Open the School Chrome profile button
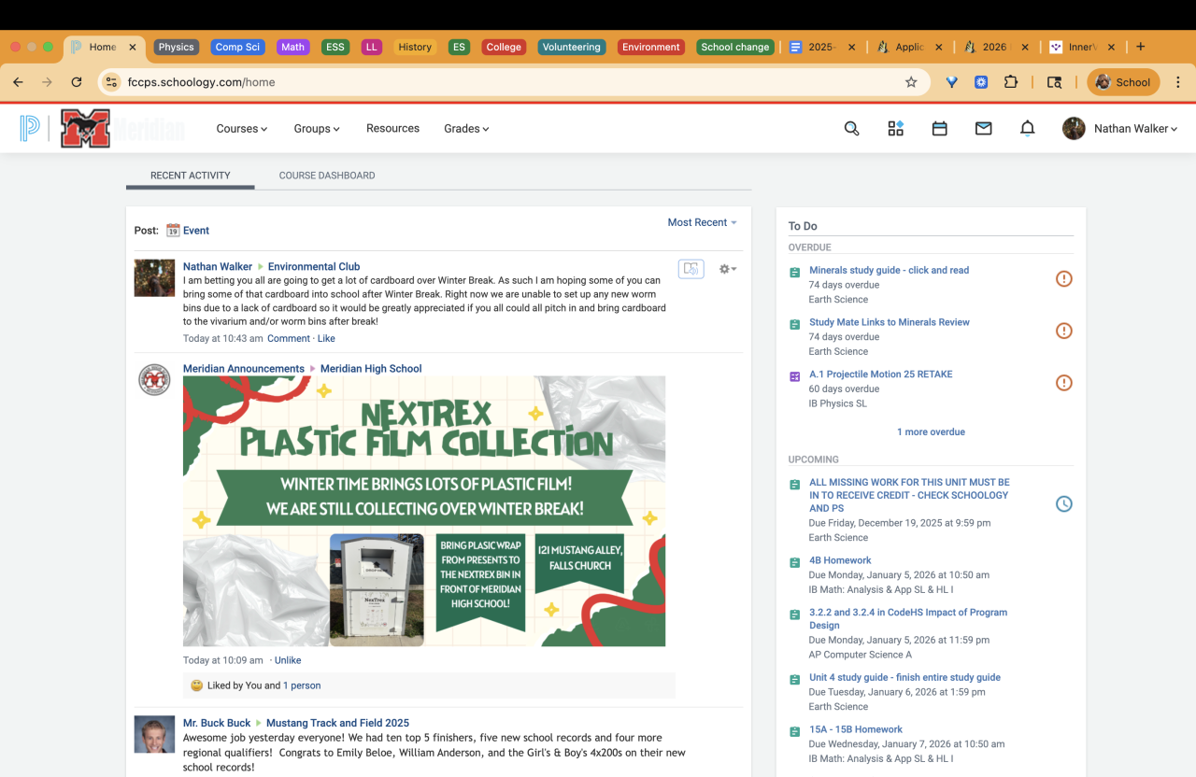This screenshot has width=1196, height=777. pyautogui.click(x=1123, y=82)
